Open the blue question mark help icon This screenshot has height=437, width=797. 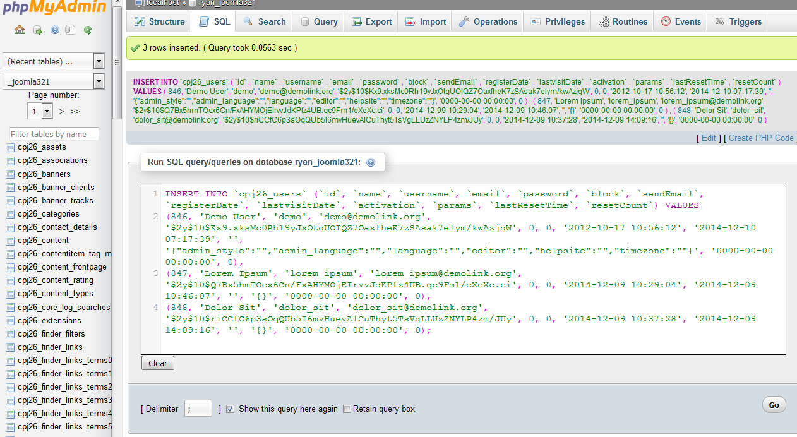[x=54, y=30]
